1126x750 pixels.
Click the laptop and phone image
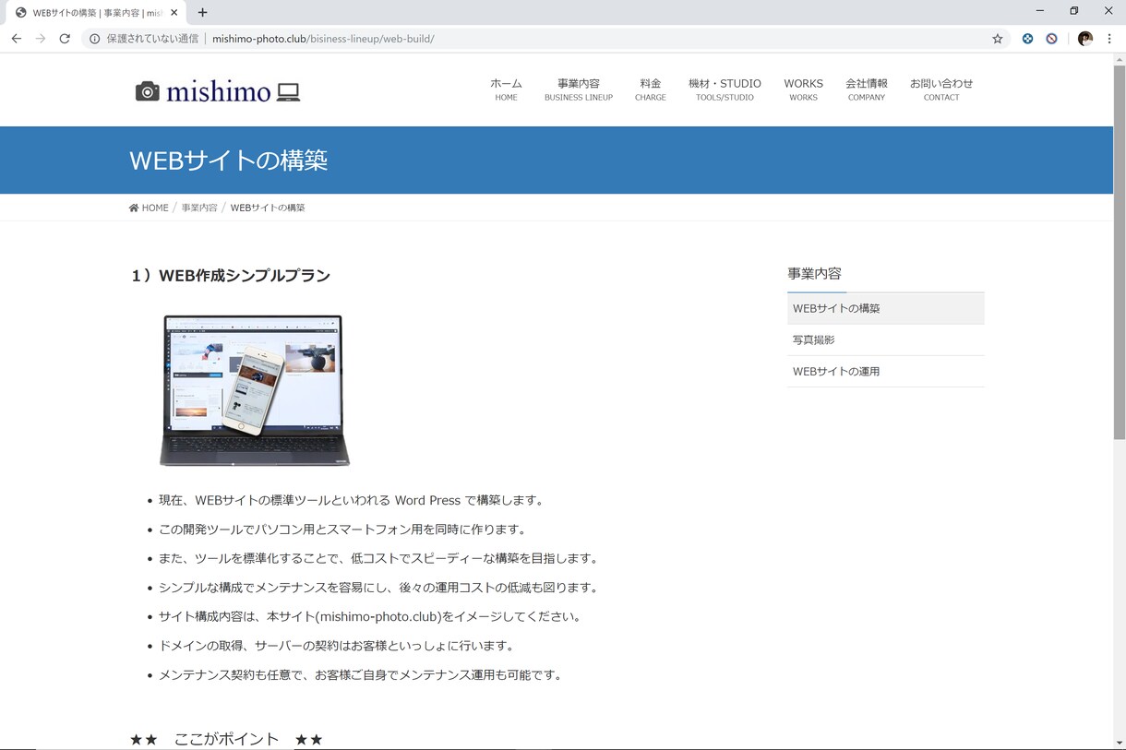[x=255, y=390]
